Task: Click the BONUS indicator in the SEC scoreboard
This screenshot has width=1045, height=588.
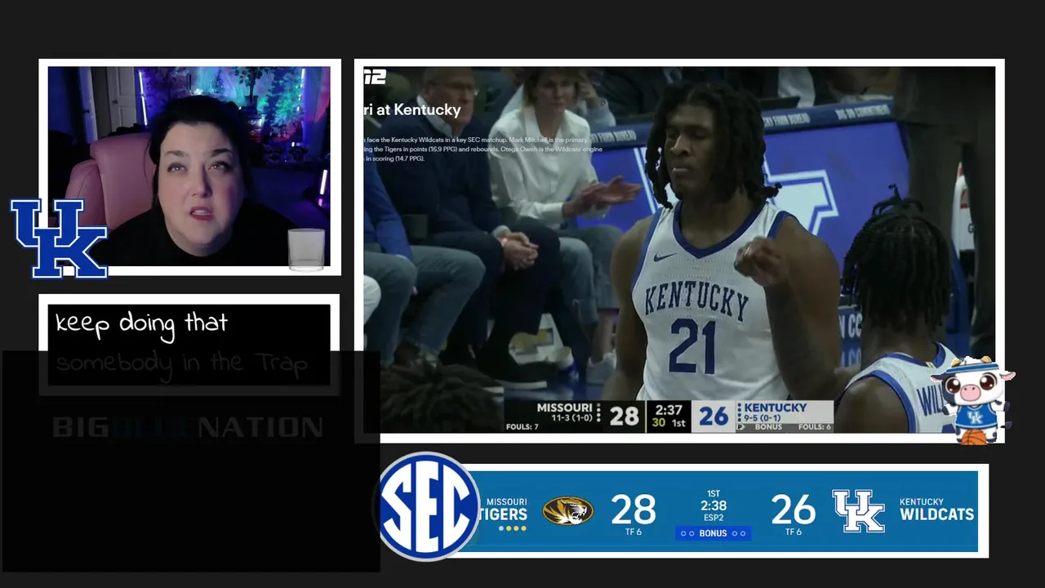Action: (x=713, y=533)
